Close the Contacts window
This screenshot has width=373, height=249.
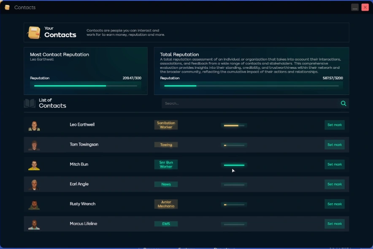point(365,7)
